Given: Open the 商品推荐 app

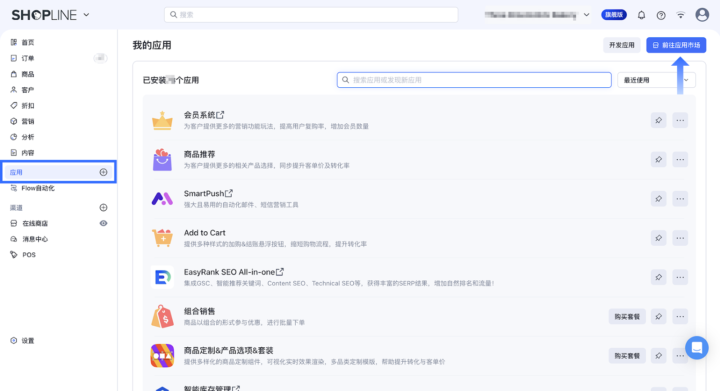Looking at the screenshot, I should click(x=199, y=154).
